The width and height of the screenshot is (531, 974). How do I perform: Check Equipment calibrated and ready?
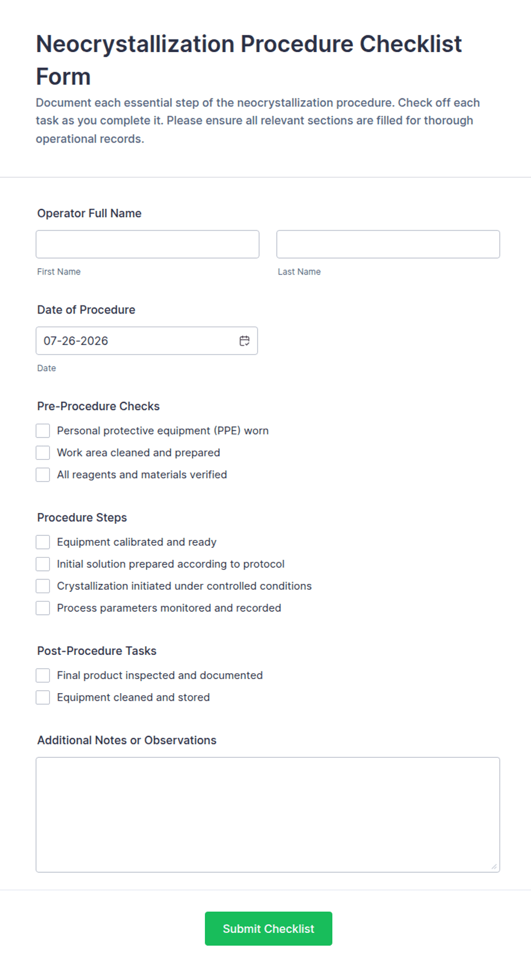click(43, 542)
